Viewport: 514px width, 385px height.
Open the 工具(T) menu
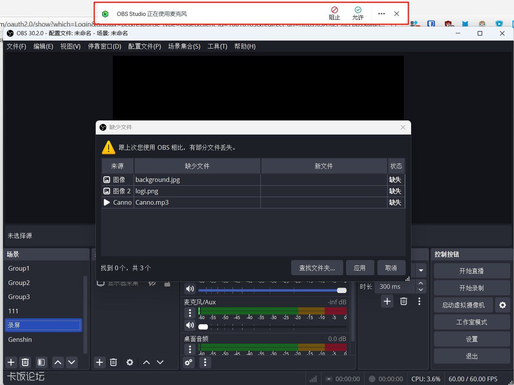click(x=217, y=46)
